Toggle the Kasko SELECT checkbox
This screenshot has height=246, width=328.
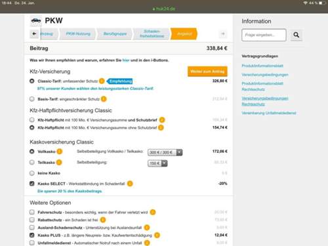click(32, 184)
